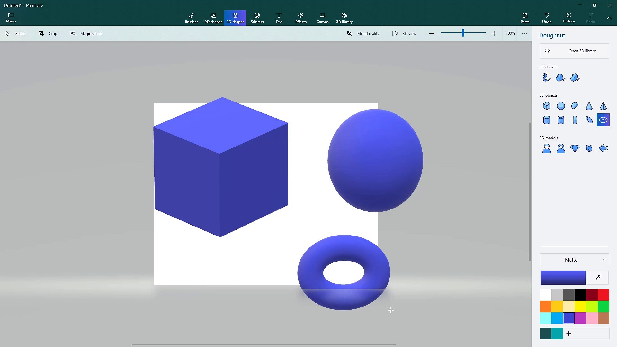The width and height of the screenshot is (617, 347).
Task: Select the Cube shape from 3D objects
Action: tap(547, 106)
